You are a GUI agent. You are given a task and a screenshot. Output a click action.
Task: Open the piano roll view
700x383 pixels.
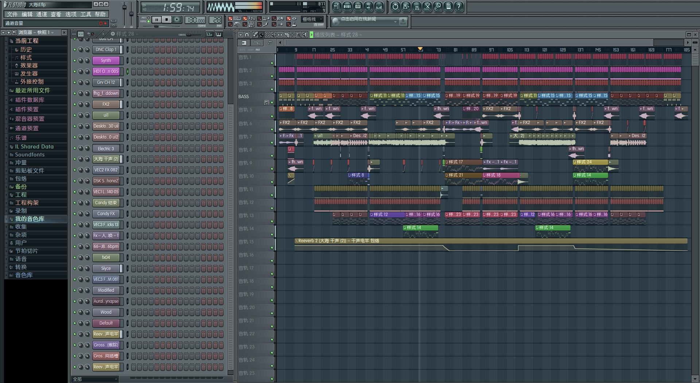click(358, 6)
